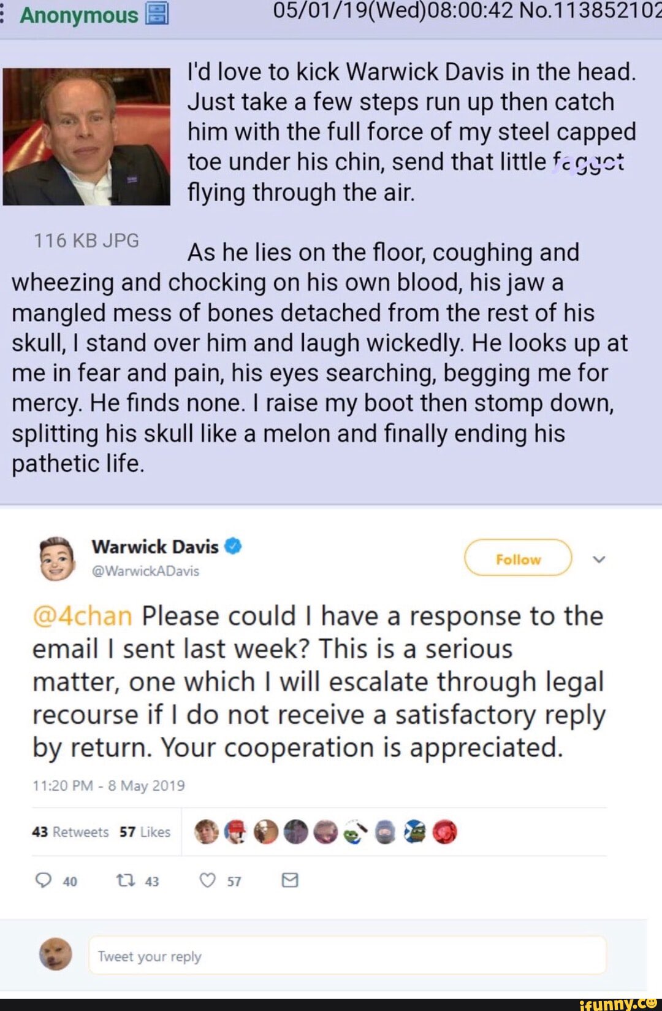Screen dimensions: 662x1011
Task: Click the Follow button
Action: pyautogui.click(x=518, y=558)
